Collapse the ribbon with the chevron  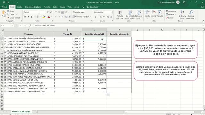[203, 21]
